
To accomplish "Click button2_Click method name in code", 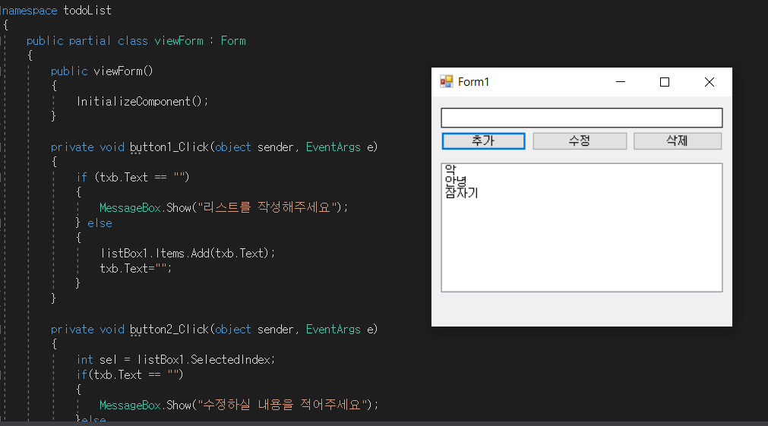I will (x=169, y=329).
